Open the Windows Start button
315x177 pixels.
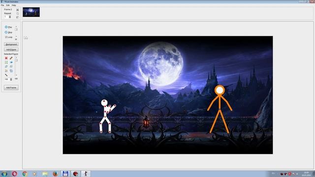pyautogui.click(x=4, y=174)
